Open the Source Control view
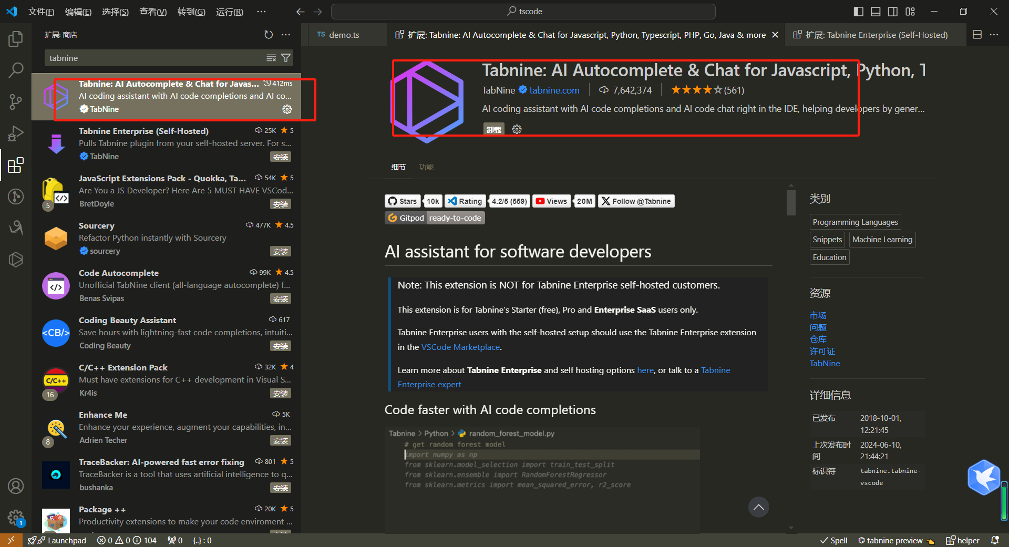This screenshot has width=1009, height=547. (16, 101)
